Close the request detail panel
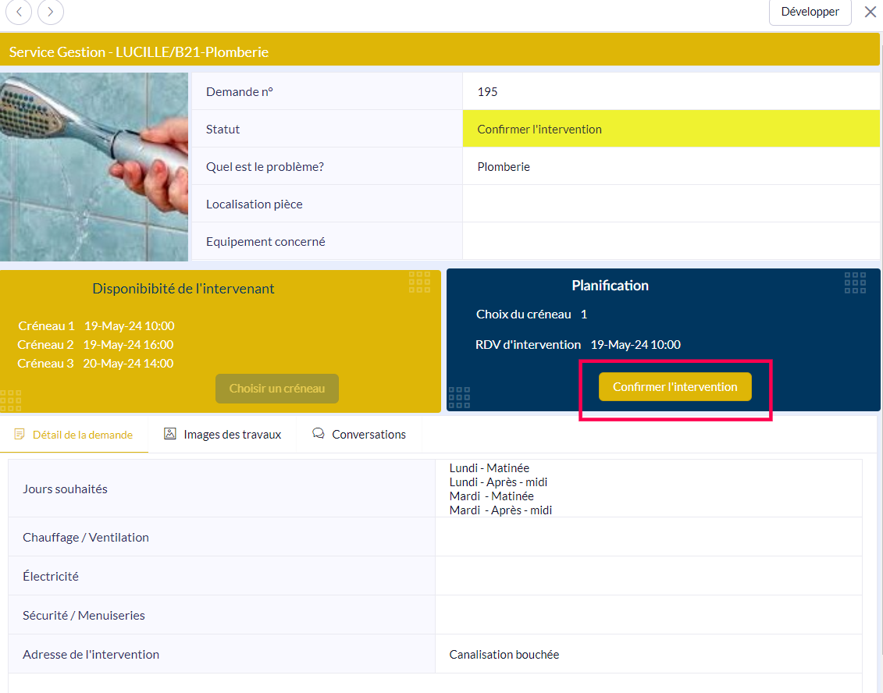The image size is (883, 693). pyautogui.click(x=870, y=12)
